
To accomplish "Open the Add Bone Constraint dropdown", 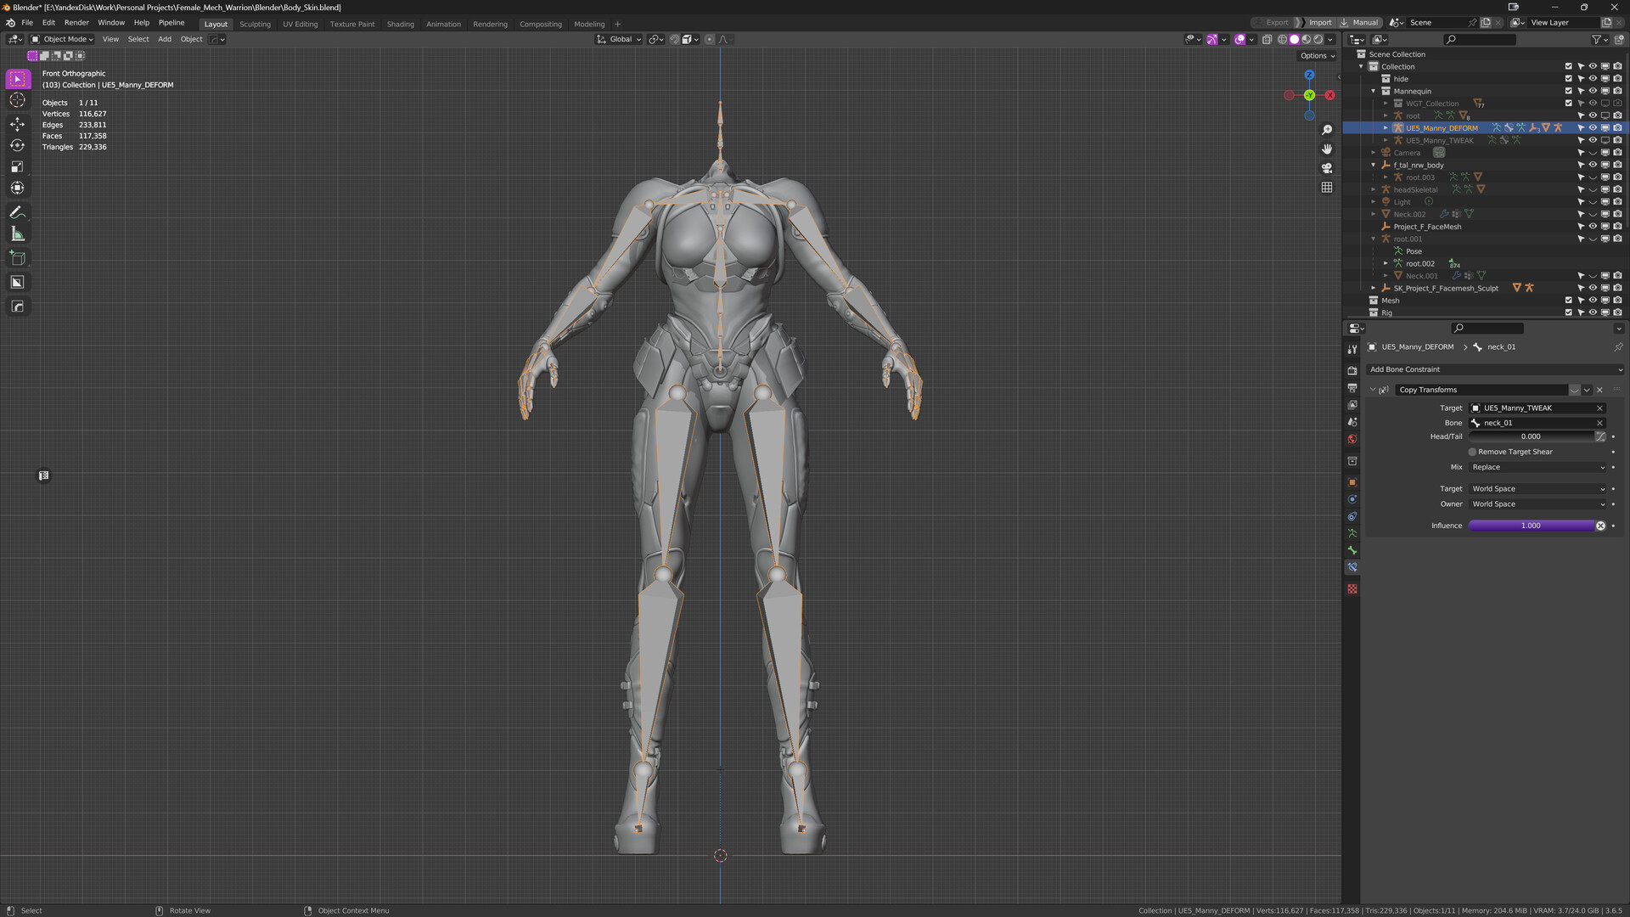I will click(x=1495, y=369).
